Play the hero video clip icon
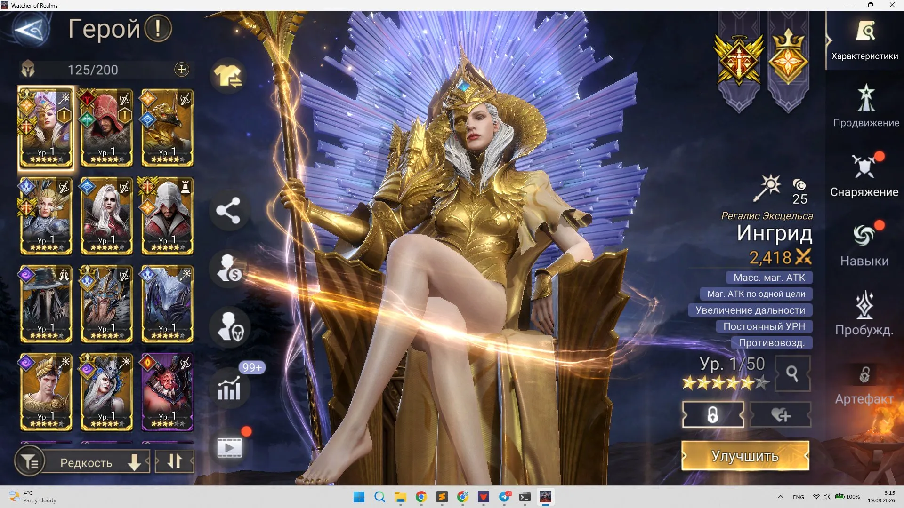Viewport: 904px width, 508px height. [229, 447]
